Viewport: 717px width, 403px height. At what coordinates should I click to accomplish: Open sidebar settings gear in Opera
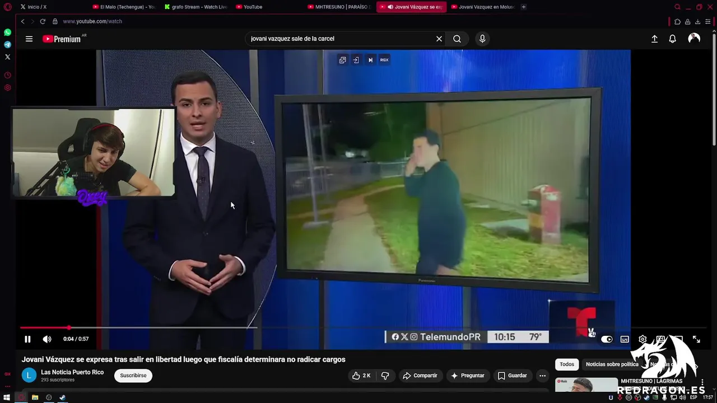click(x=7, y=88)
